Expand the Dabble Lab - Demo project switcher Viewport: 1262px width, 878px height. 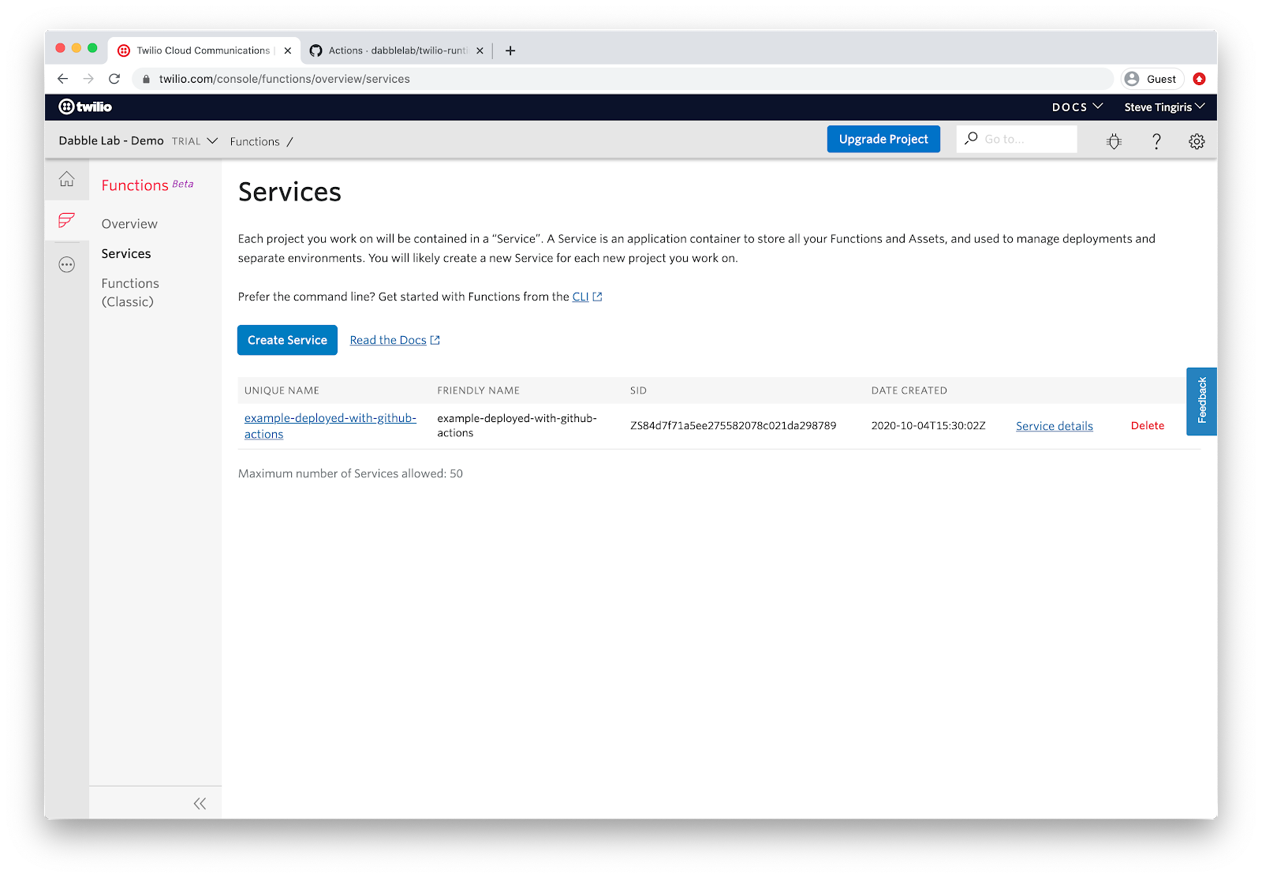[138, 140]
